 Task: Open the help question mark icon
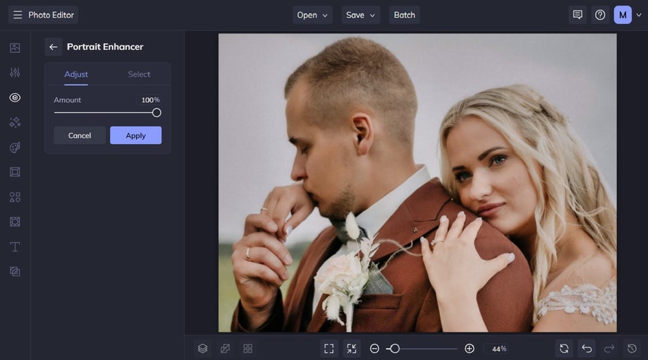pyautogui.click(x=600, y=15)
